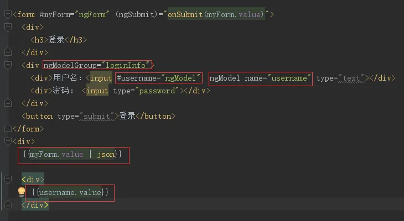Image resolution: width=404 pixels, height=221 pixels.
Task: Click the onSubmit method name
Action: (185, 14)
